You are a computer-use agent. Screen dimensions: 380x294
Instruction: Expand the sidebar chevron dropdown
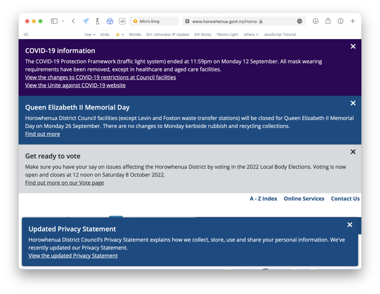tap(63, 21)
